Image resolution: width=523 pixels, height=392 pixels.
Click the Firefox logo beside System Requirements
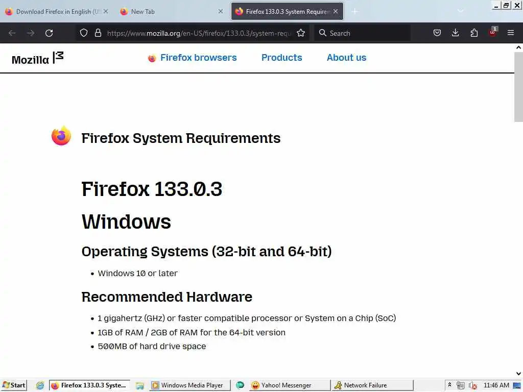pyautogui.click(x=61, y=136)
